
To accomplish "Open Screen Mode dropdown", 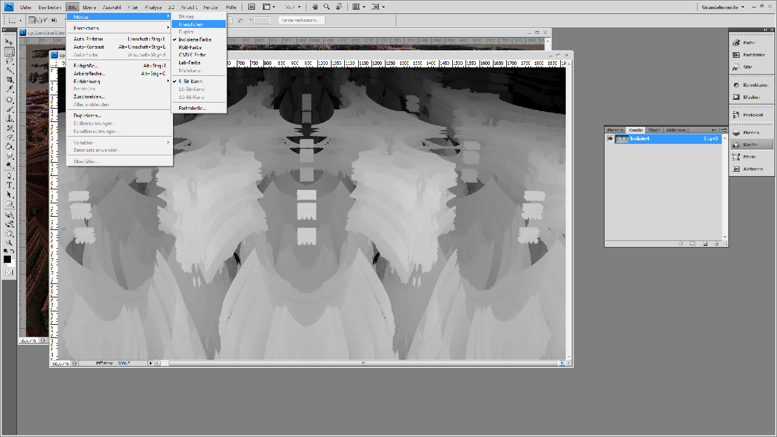I will point(379,7).
